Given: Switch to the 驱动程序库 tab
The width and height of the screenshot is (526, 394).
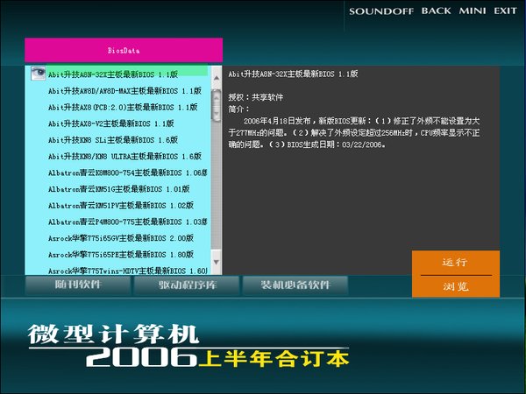Looking at the screenshot, I should [x=186, y=285].
